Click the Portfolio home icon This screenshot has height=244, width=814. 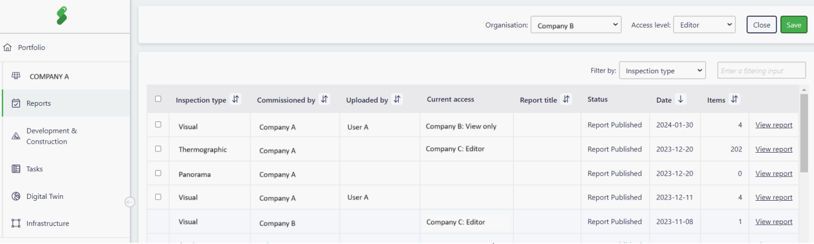[8, 47]
